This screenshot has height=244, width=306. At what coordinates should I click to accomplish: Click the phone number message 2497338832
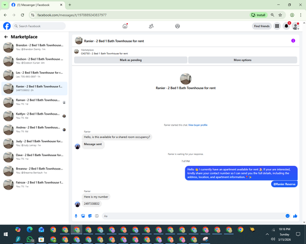[92, 204]
